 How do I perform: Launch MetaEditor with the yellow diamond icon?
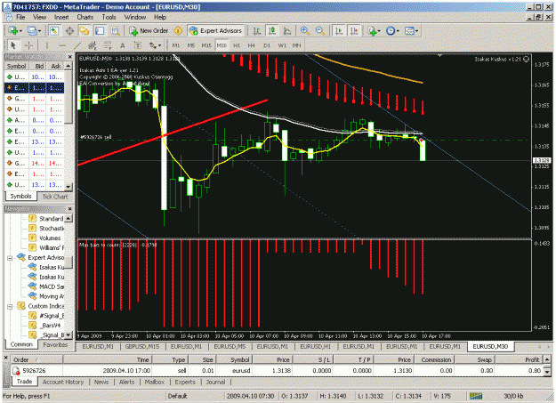[x=178, y=31]
